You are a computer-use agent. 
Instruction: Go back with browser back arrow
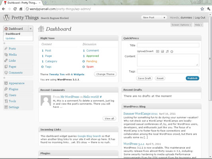(4, 9)
